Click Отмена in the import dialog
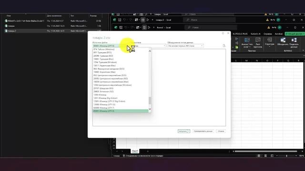 (x=221, y=131)
